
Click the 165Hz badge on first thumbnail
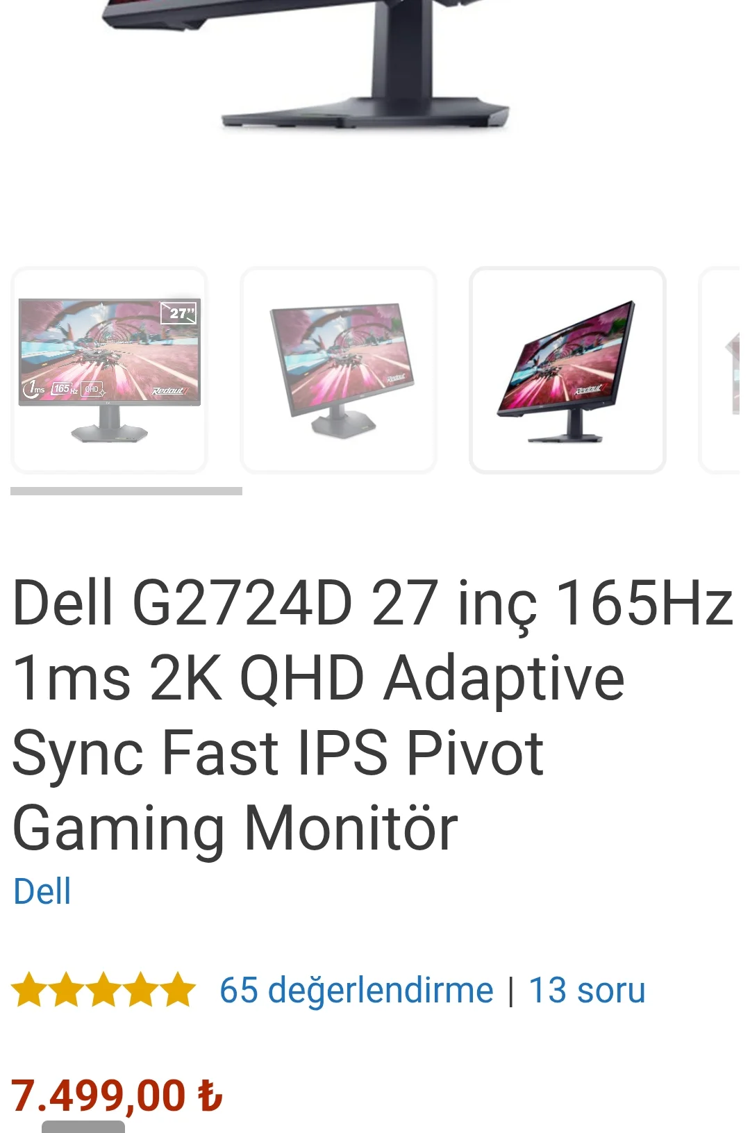point(65,389)
